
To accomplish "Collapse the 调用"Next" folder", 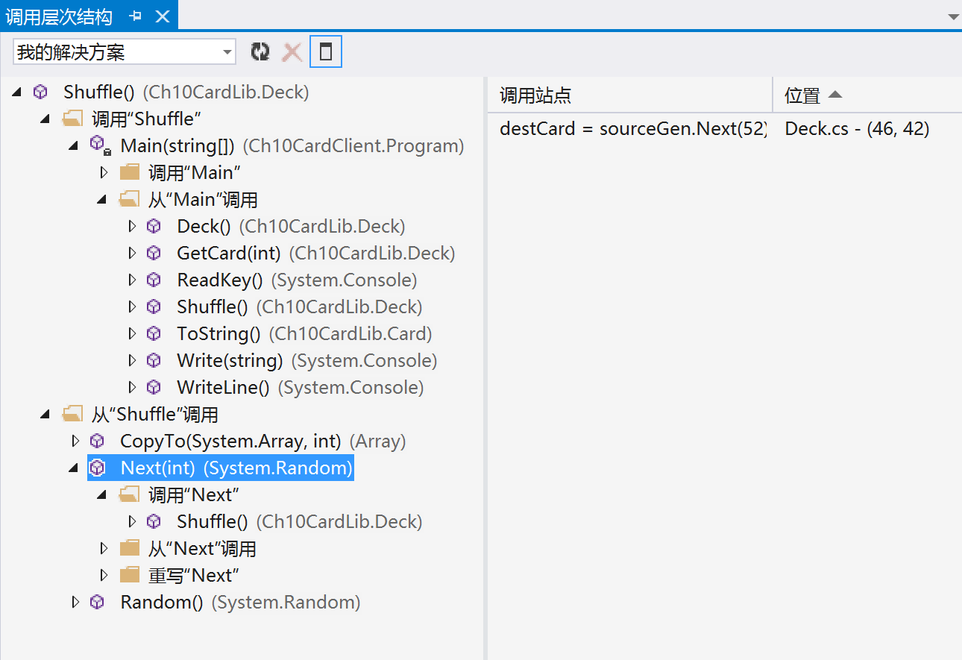I will (x=102, y=495).
